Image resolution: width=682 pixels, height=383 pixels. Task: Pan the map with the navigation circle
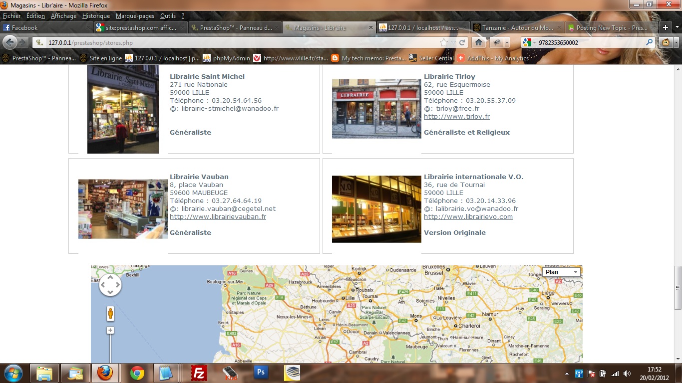110,285
